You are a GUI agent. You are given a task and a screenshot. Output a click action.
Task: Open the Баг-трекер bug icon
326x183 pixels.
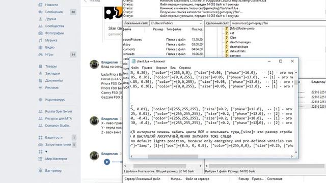tap(41, 171)
